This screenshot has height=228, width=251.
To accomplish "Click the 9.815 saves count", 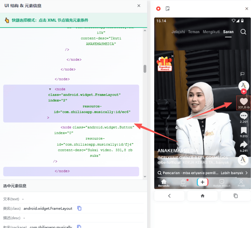I will click(244, 136).
